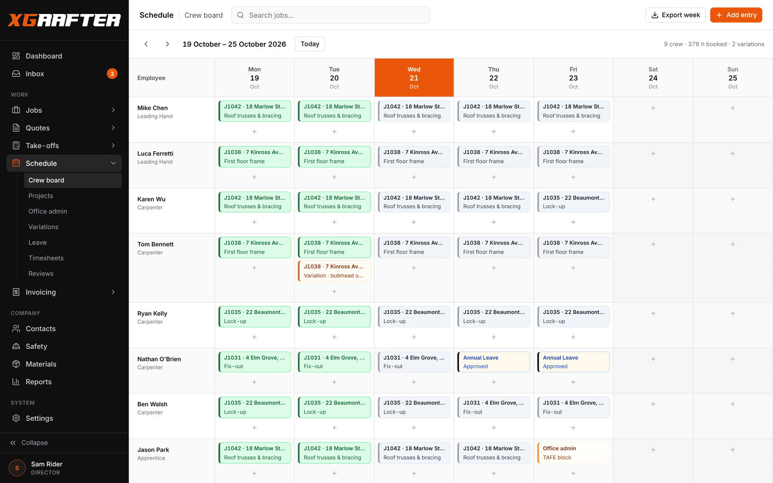This screenshot has height=483, width=773.
Task: Open Leave in Schedule submenu
Action: 73,242
